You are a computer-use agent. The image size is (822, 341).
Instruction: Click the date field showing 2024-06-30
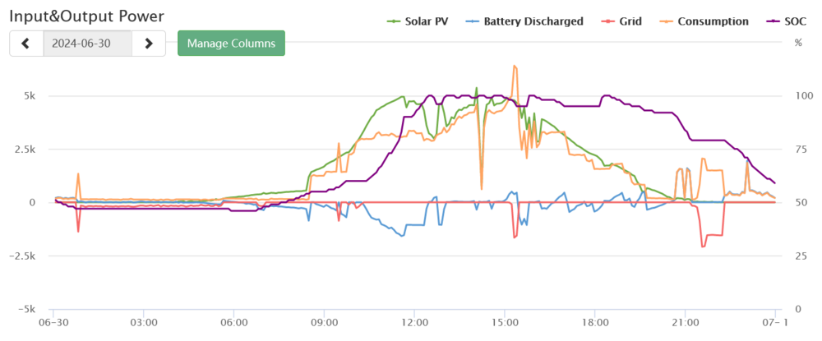[87, 44]
